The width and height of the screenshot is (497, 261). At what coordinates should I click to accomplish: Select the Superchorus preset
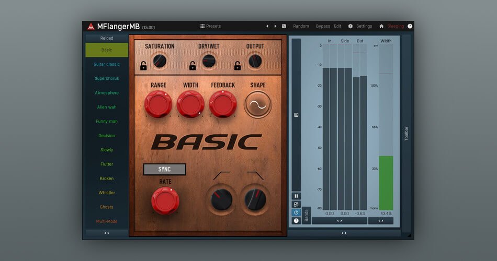click(x=107, y=78)
